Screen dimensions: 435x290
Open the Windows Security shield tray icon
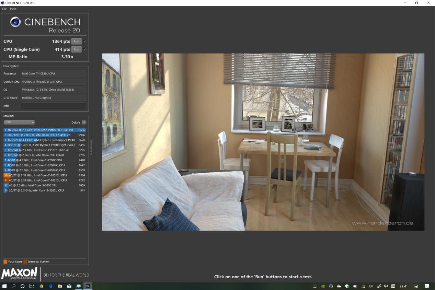tap(347, 286)
